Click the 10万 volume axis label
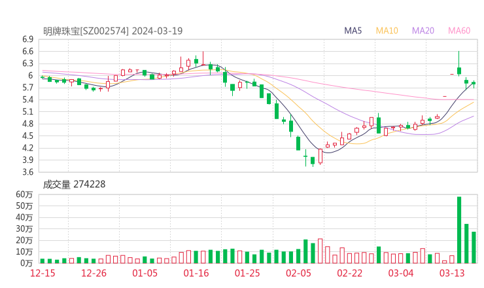 [x=24, y=252]
